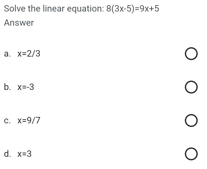
Task: Click the word 'Solve' in the question
Action: pos(15,9)
